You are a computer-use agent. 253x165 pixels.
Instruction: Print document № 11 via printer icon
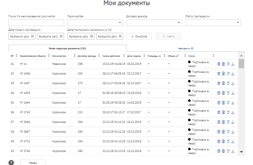point(218,64)
